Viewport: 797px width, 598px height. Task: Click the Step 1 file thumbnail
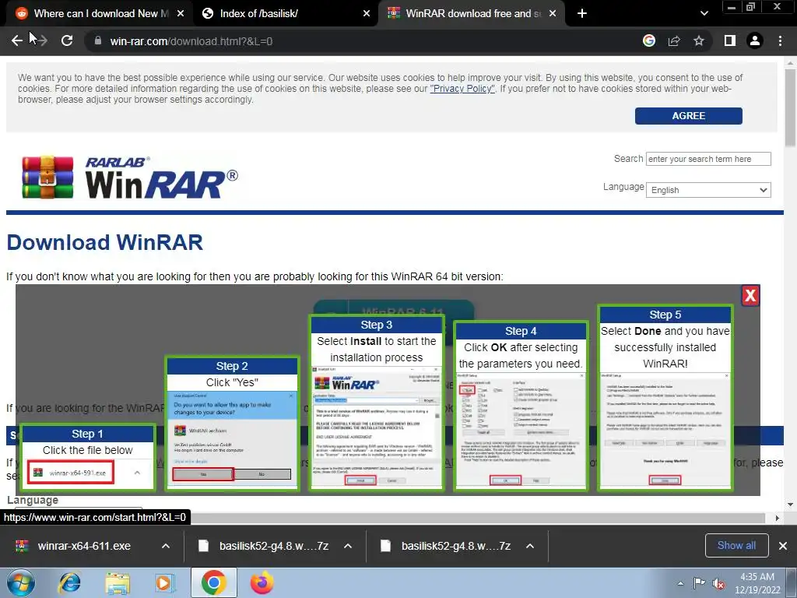tap(71, 473)
